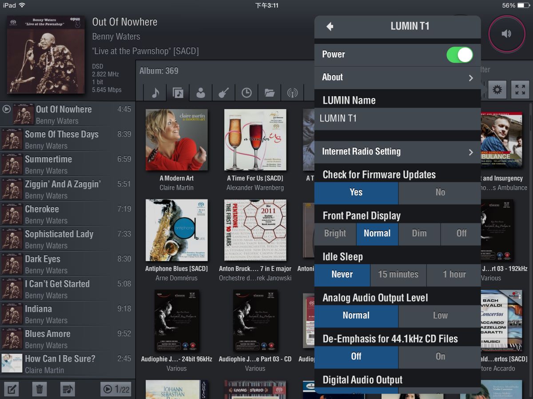The image size is (533, 399).
Task: Turn De-Emphasis for 44.1kHz CD Files On
Action: tap(440, 356)
